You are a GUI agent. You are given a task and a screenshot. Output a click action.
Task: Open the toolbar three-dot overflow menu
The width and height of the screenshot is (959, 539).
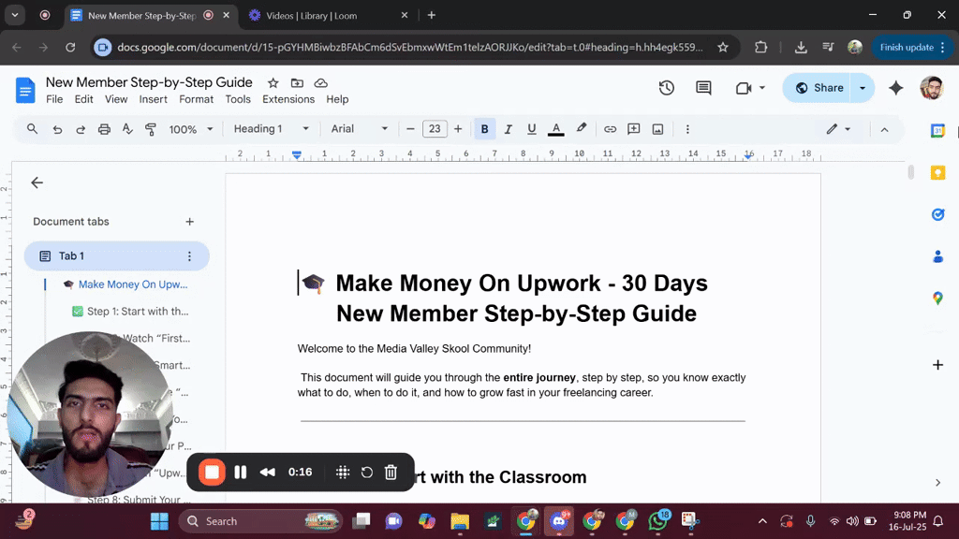point(687,129)
